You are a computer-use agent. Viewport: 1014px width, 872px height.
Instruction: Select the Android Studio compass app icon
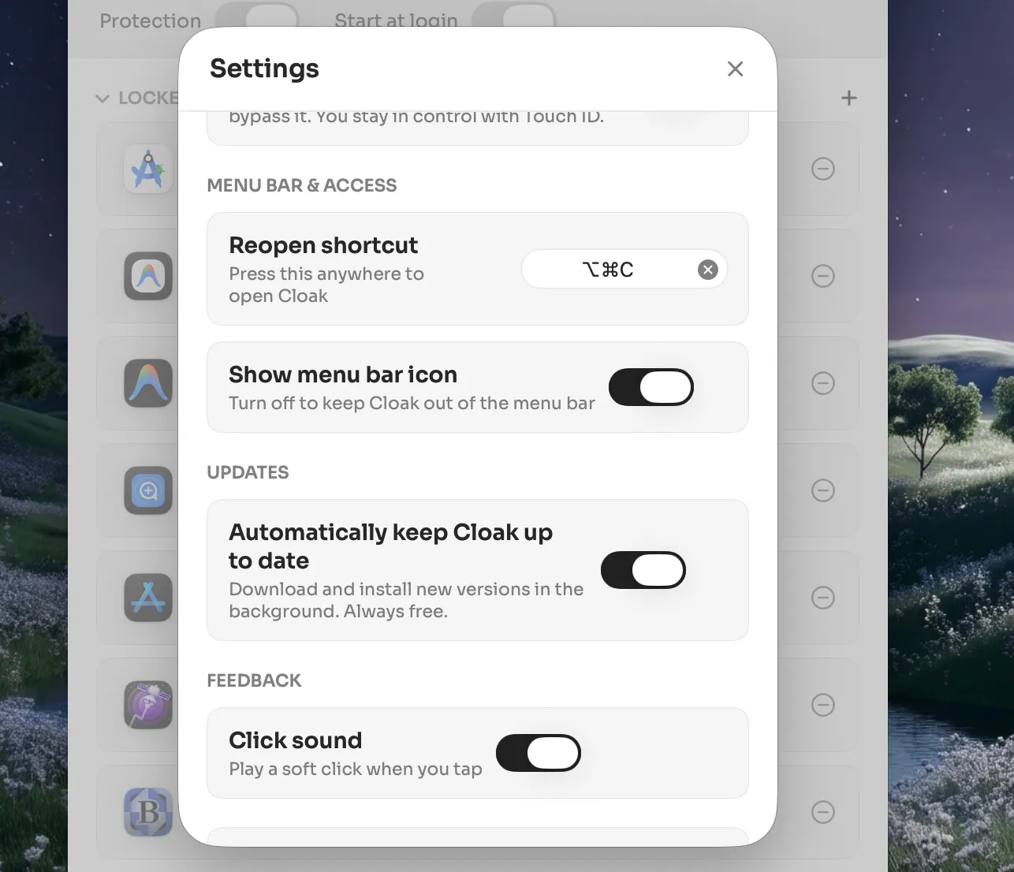pos(148,169)
